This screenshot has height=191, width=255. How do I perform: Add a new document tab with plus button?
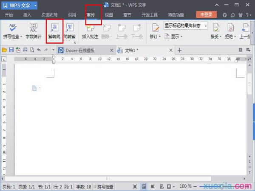(x=179, y=50)
